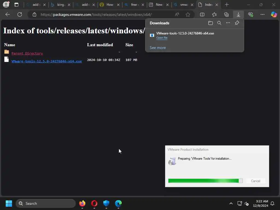280x210 pixels.
Task: Close the 'How' tab
Action: [x=118, y=5]
